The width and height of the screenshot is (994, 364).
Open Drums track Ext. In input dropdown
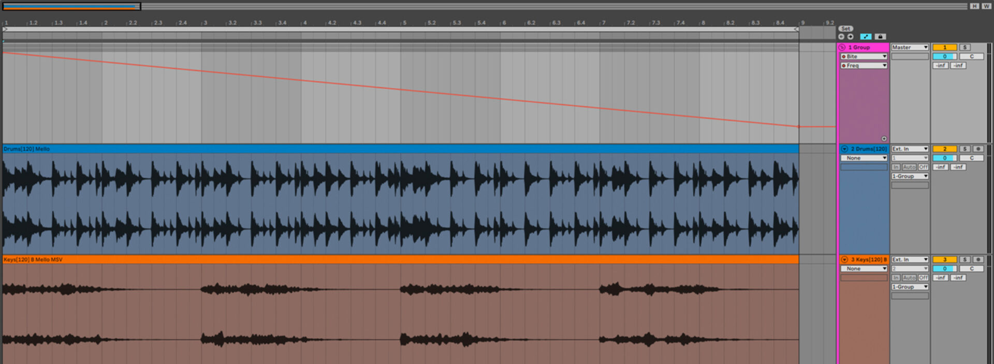pos(910,149)
